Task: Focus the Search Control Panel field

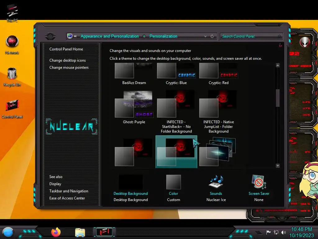Action: (251, 36)
